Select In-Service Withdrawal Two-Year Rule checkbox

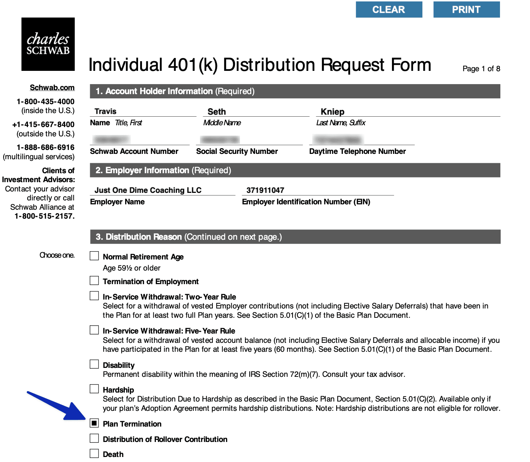[x=94, y=296]
